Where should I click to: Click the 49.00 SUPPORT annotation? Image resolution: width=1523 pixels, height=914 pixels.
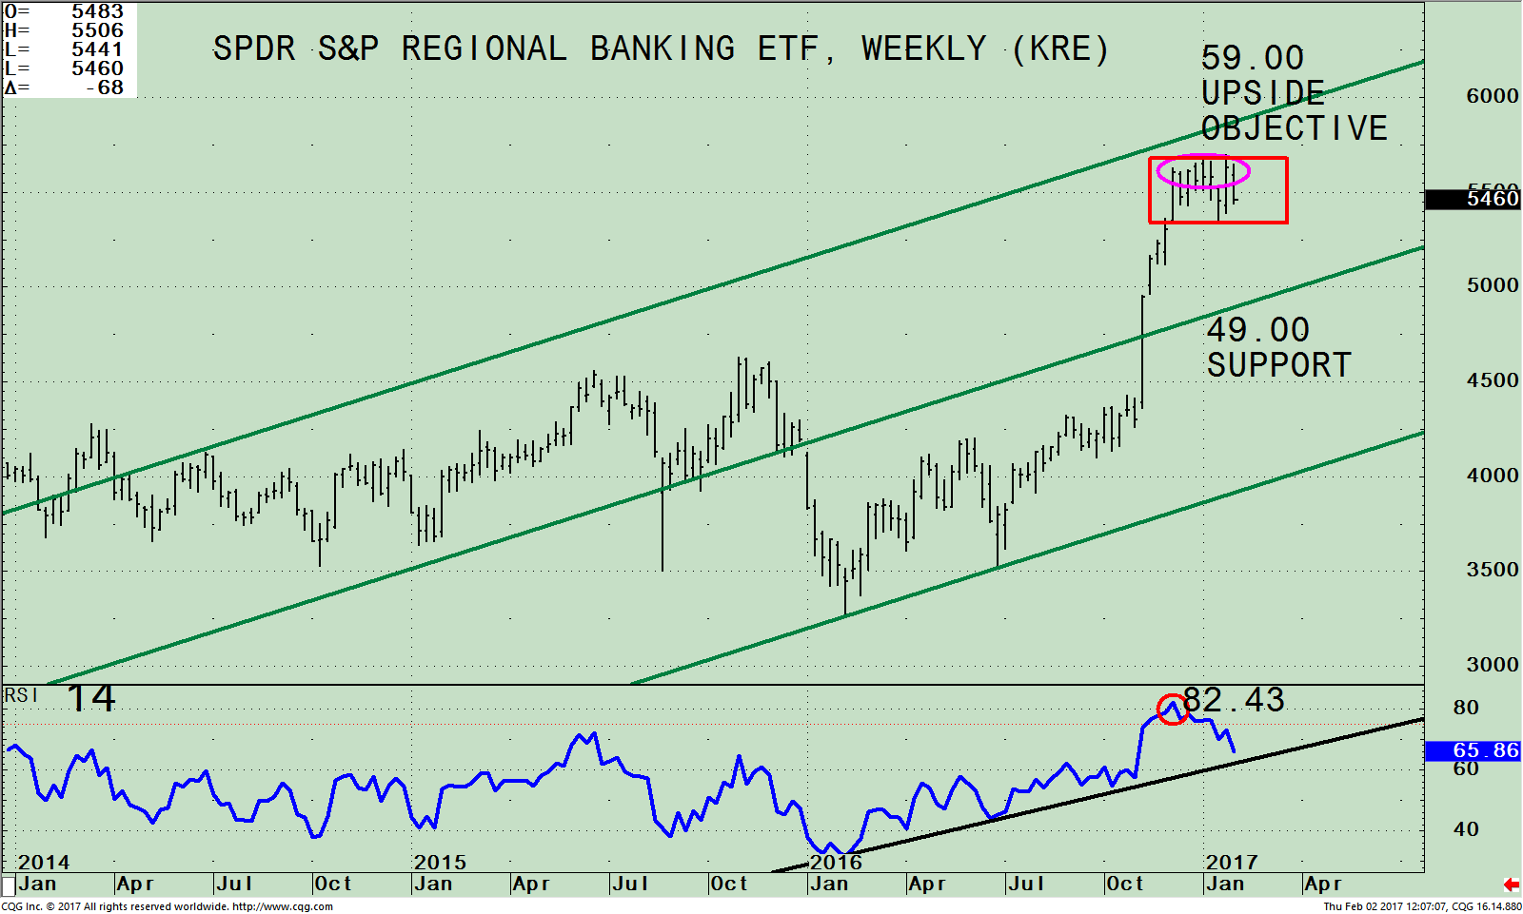[1278, 347]
